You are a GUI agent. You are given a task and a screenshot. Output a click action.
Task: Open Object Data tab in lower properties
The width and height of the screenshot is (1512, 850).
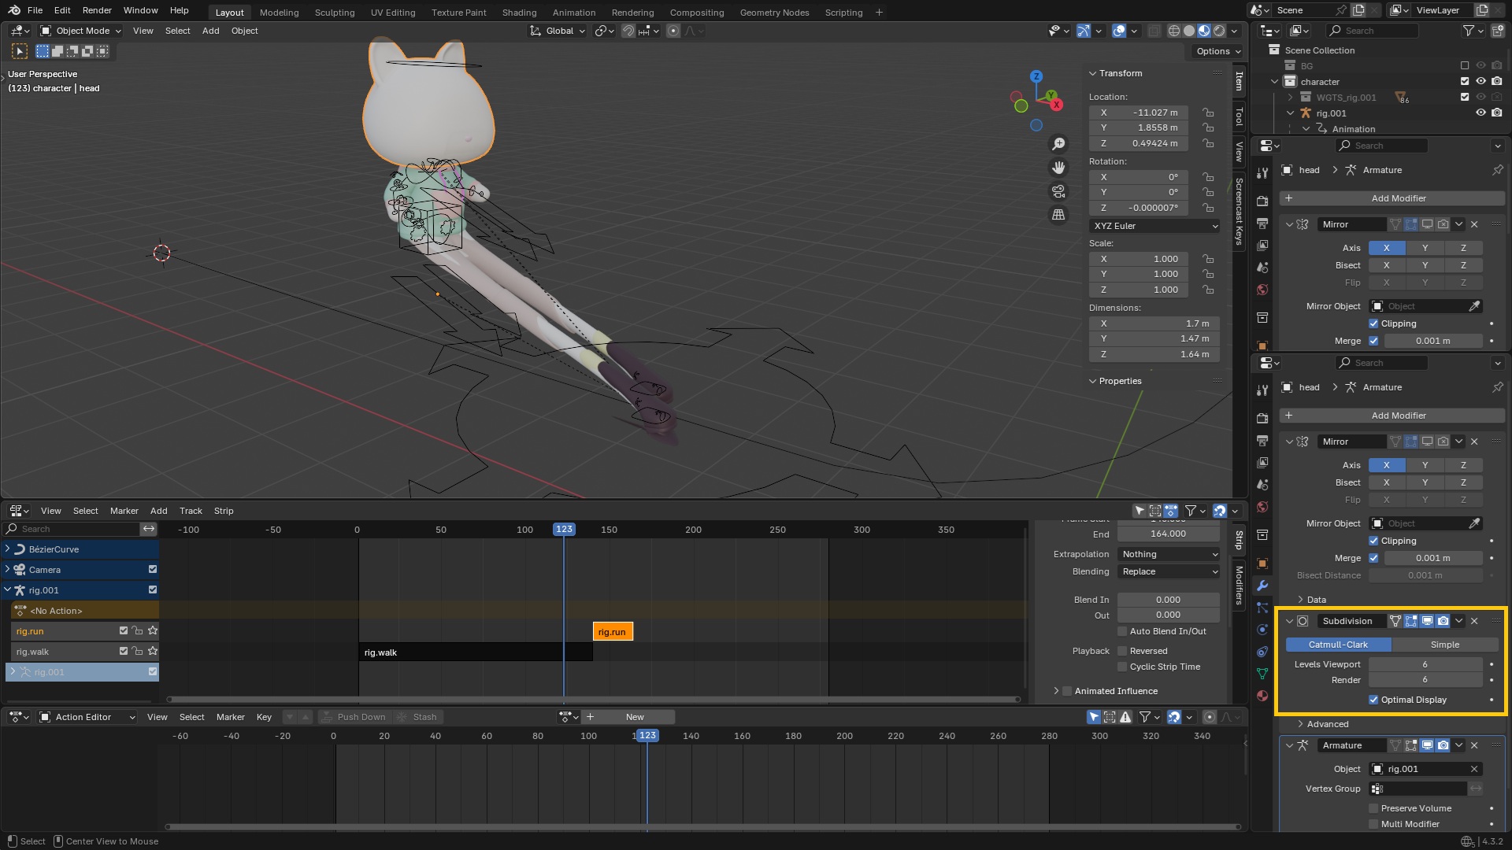pos(1262,674)
